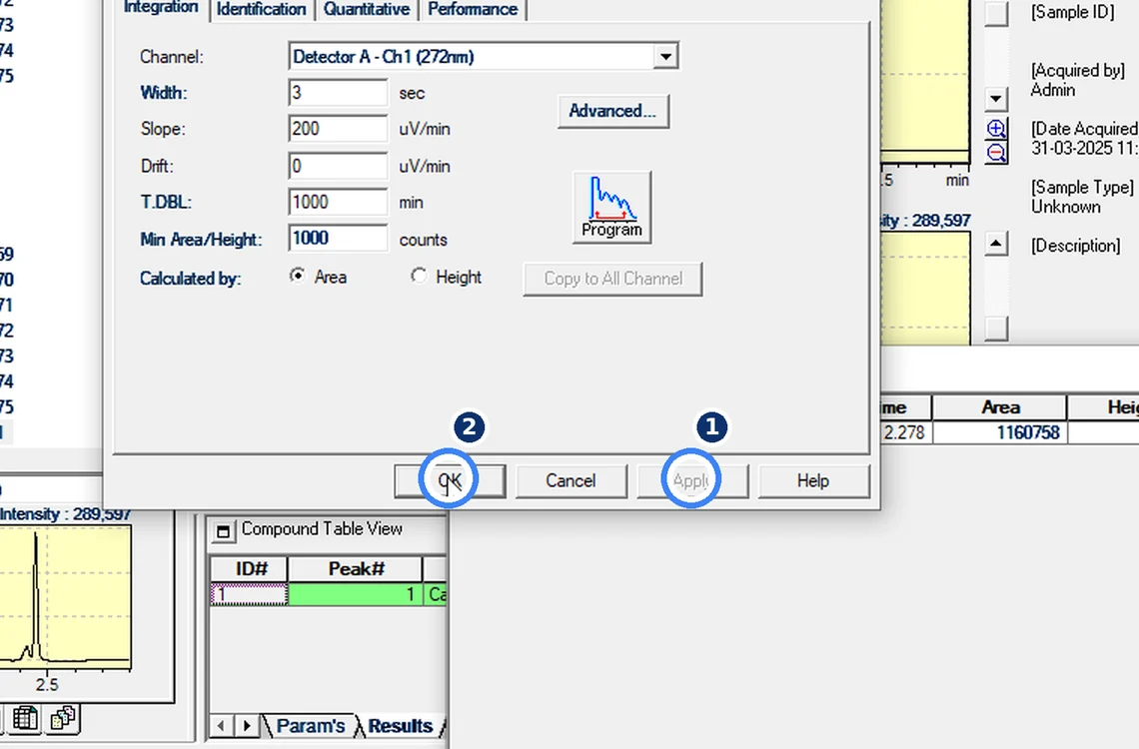Switch to the Identification tab

(262, 9)
